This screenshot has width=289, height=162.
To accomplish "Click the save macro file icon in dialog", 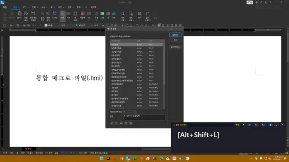I will [x=126, y=123].
